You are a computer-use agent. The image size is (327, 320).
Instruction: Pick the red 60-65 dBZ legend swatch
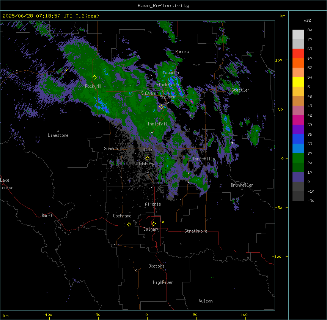point(298,54)
